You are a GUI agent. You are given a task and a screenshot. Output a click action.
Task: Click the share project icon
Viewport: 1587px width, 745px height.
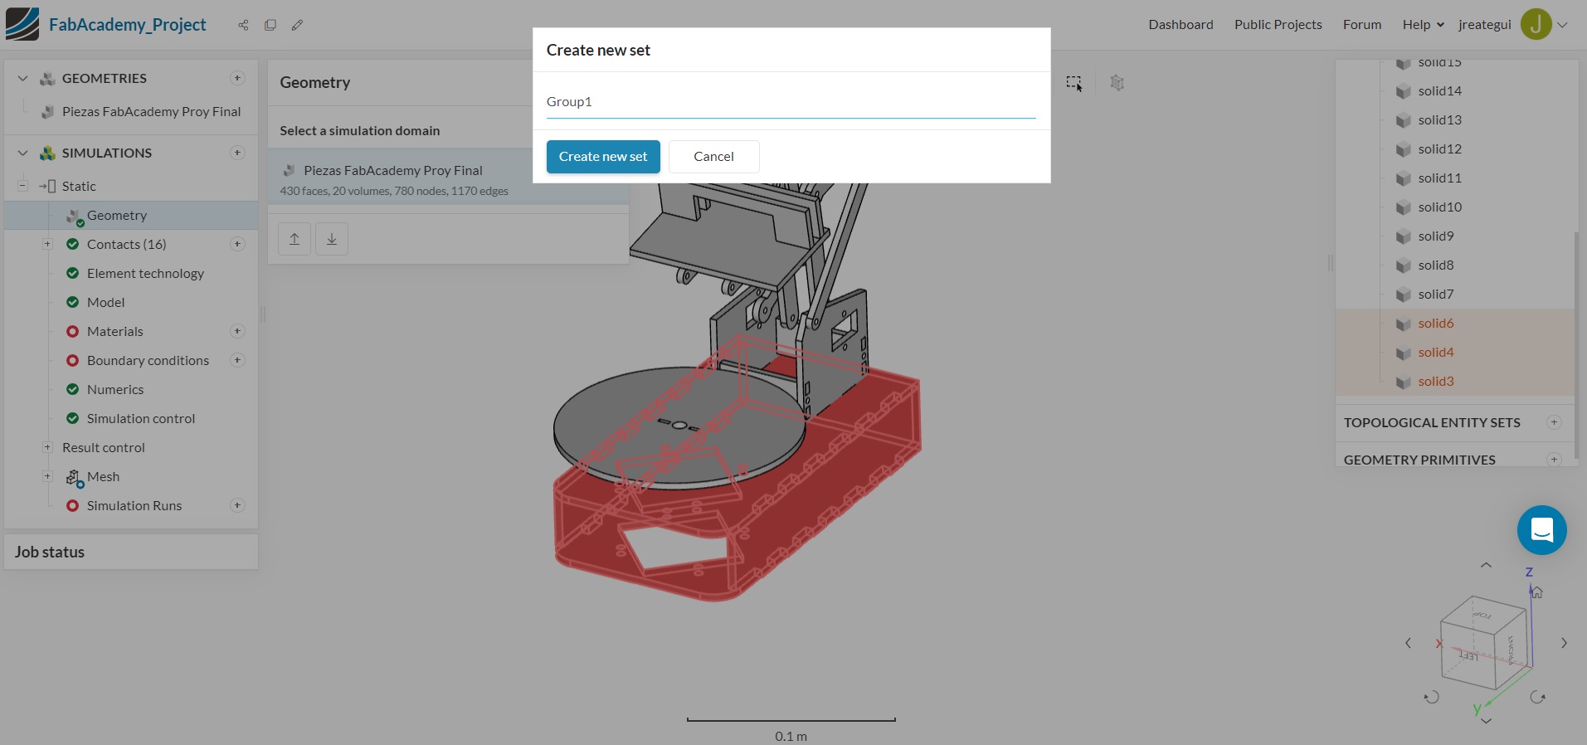point(243,25)
